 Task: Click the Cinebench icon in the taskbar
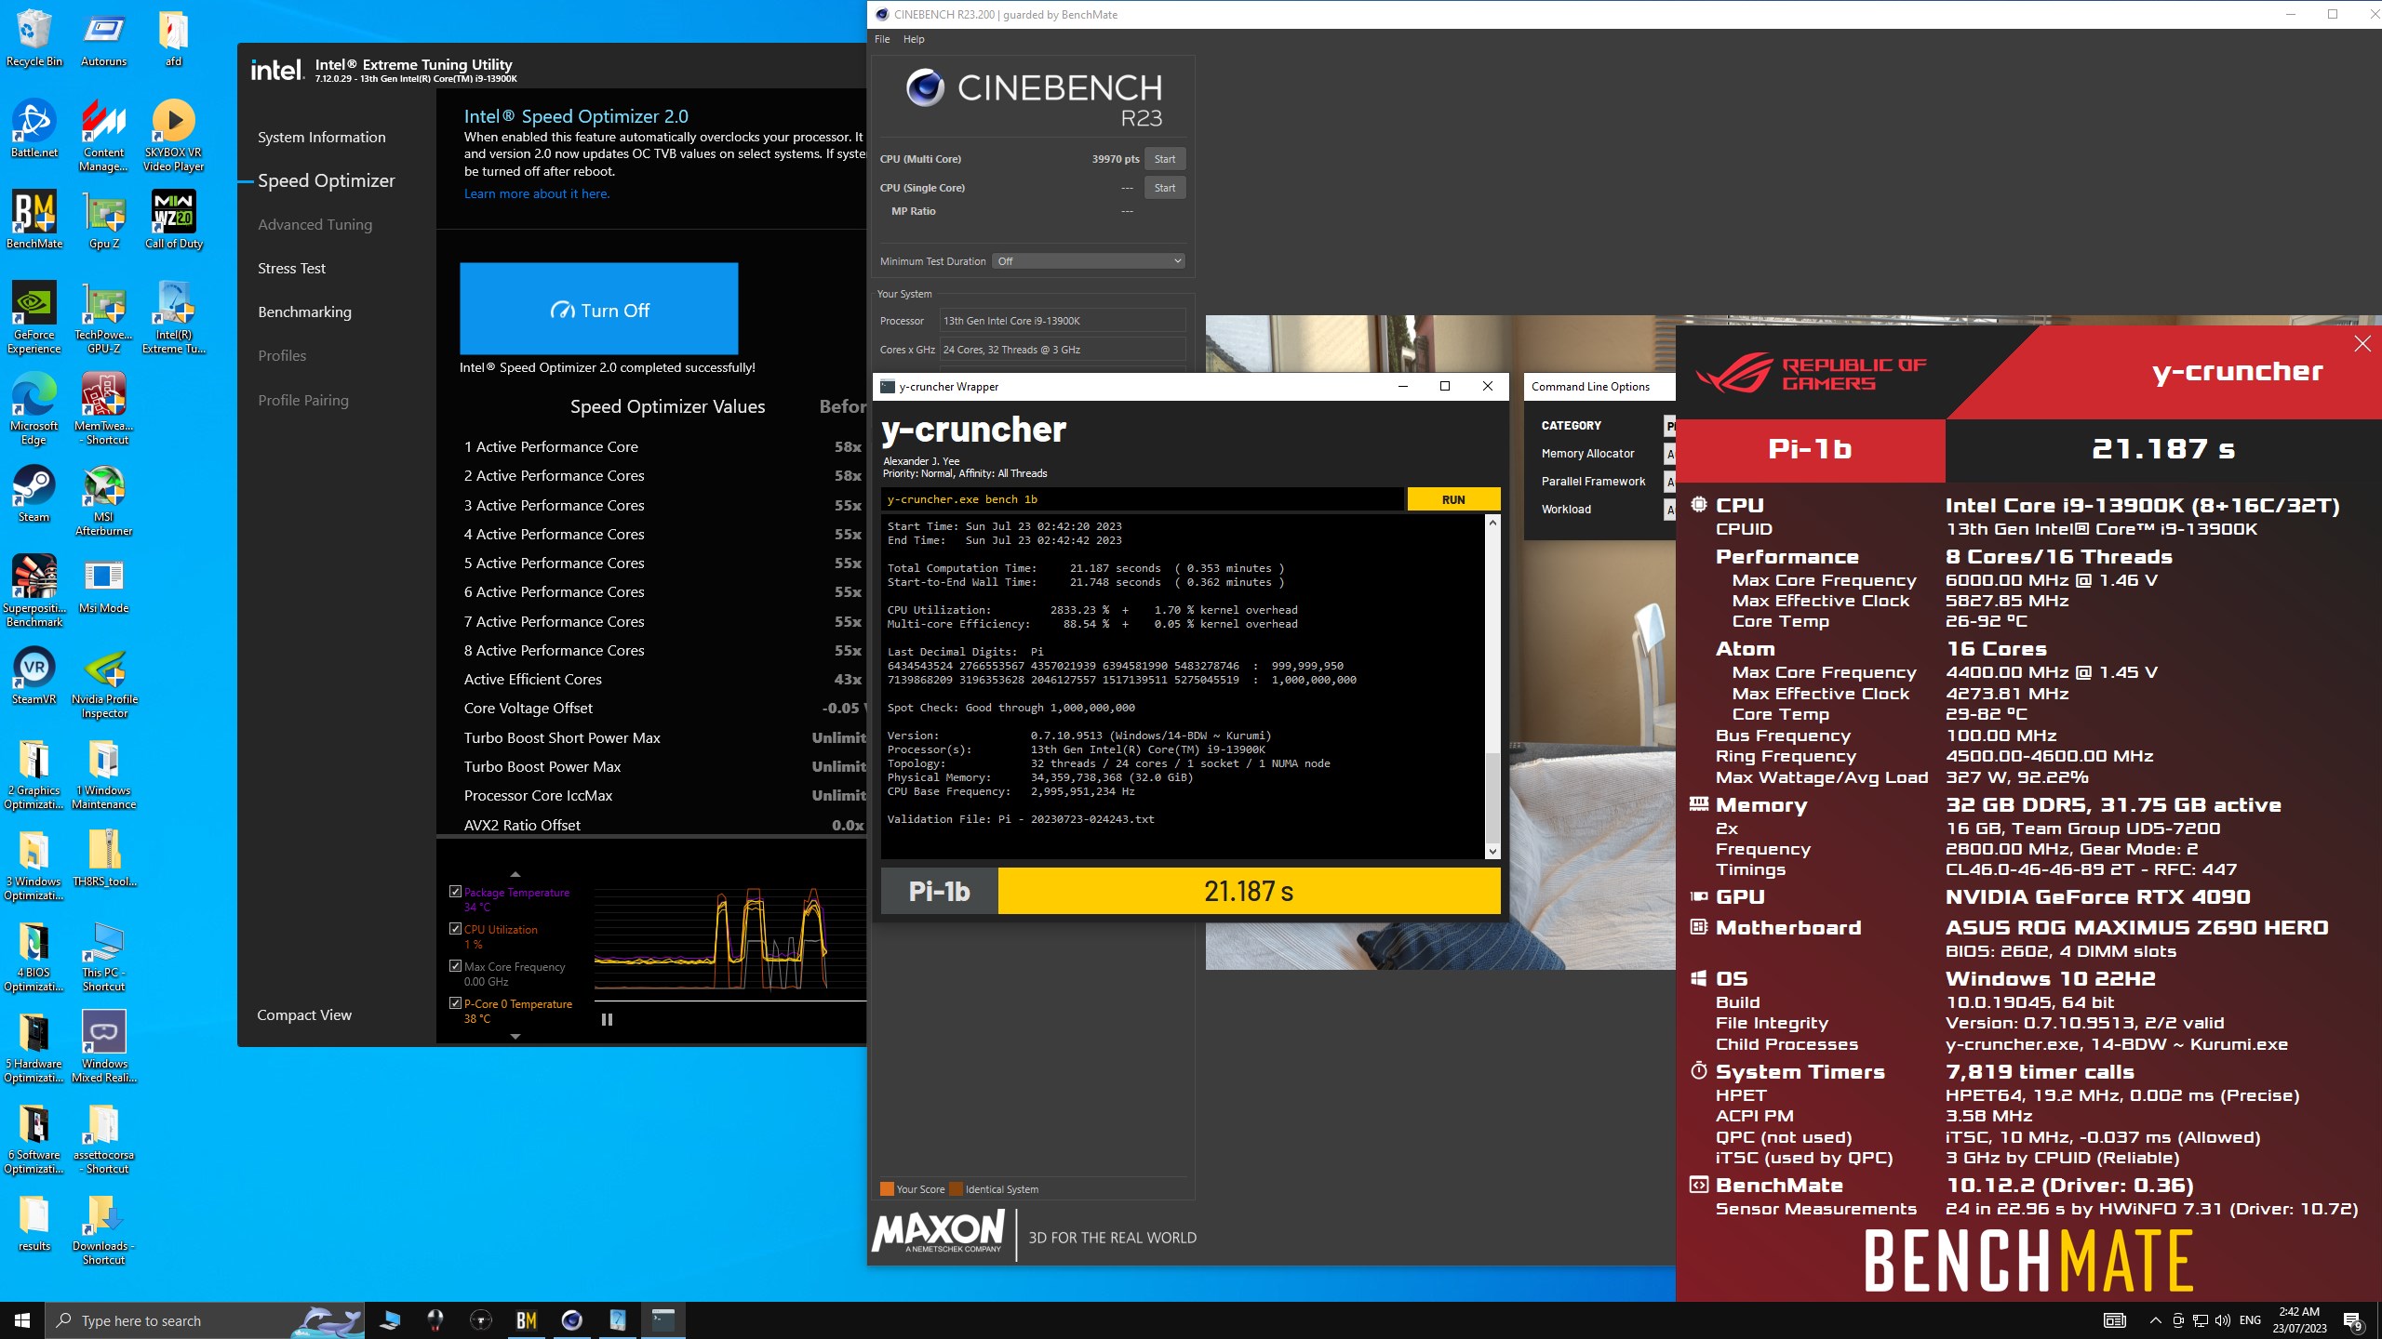click(572, 1320)
